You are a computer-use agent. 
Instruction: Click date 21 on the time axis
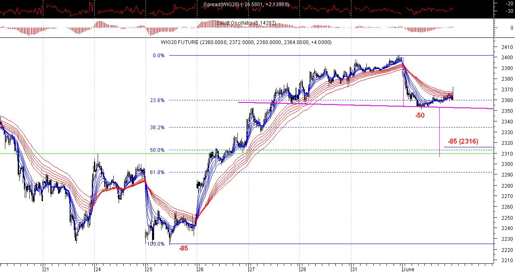tap(46, 270)
